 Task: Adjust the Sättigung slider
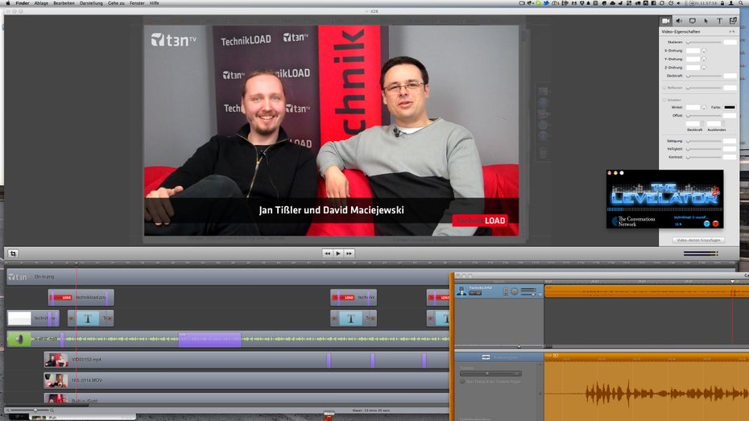(704, 141)
